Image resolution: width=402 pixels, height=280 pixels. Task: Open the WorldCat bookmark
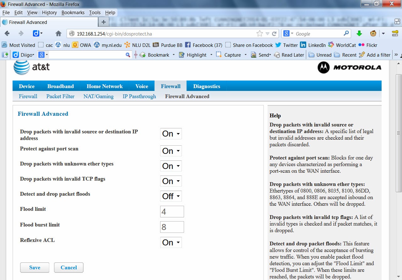tap(342, 45)
